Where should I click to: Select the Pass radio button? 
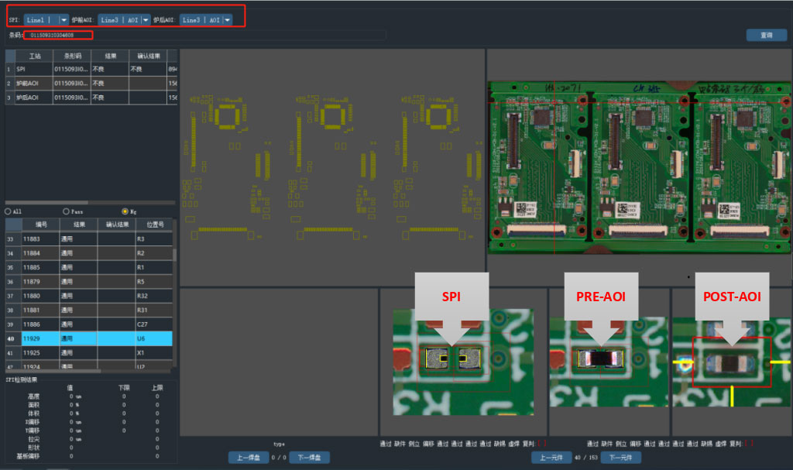[66, 211]
